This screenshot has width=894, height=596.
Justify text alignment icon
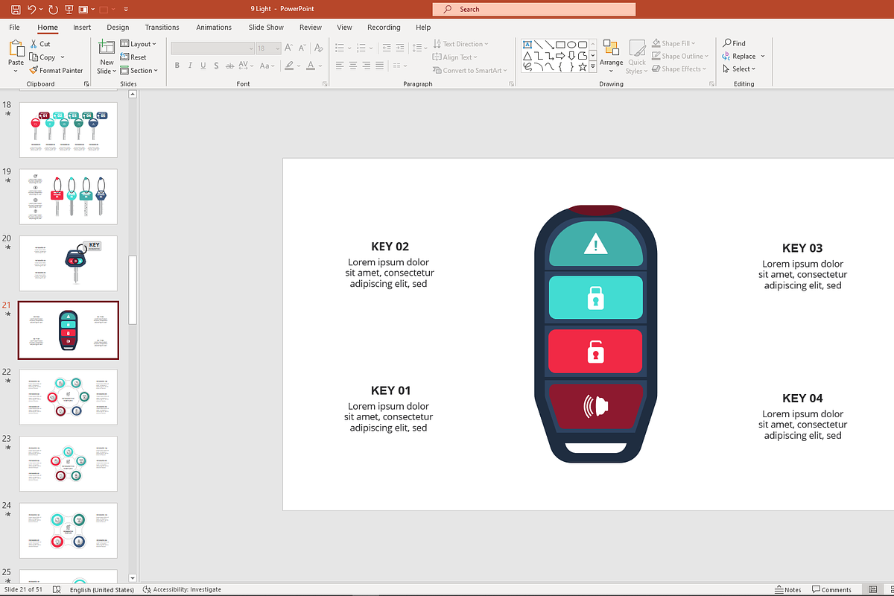[380, 66]
